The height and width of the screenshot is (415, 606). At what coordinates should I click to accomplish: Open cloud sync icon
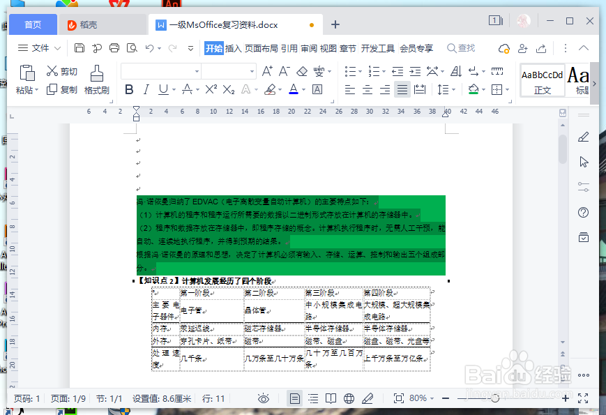pyautogui.click(x=504, y=48)
